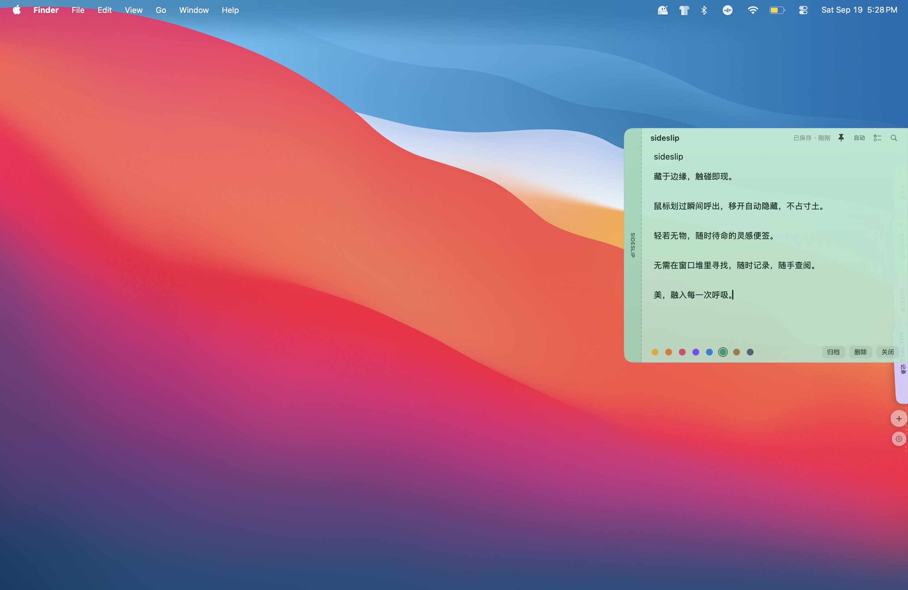Image resolution: width=908 pixels, height=590 pixels.
Task: Click the audio waveform menu bar icon
Action: point(728,10)
